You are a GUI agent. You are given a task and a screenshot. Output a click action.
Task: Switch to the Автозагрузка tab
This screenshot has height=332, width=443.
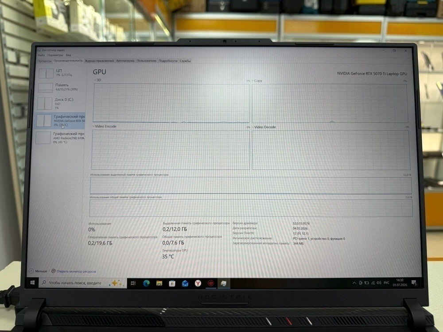tap(125, 61)
